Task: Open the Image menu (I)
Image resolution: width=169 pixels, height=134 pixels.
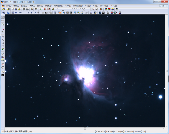Action: coord(32,6)
